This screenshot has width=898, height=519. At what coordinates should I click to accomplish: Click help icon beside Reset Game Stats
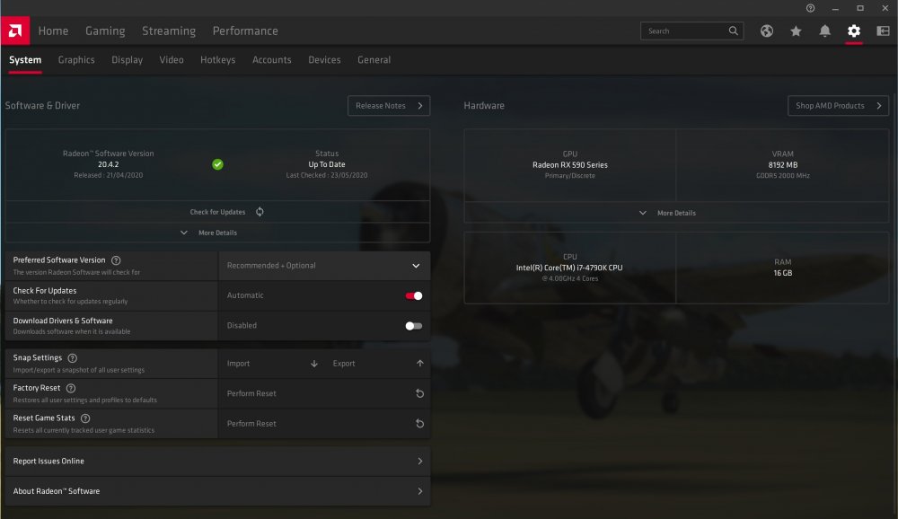(x=85, y=418)
